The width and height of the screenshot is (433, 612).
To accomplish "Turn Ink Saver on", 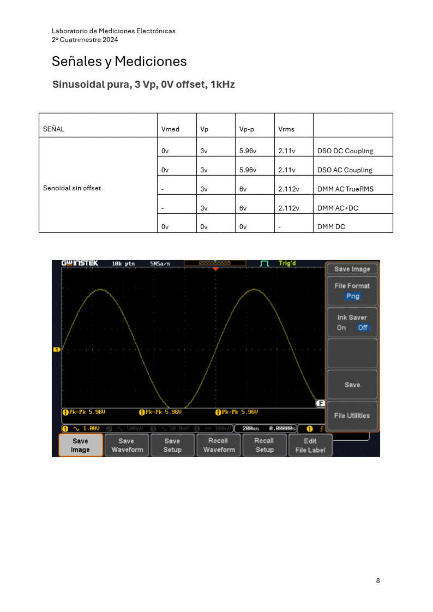I will click(341, 328).
